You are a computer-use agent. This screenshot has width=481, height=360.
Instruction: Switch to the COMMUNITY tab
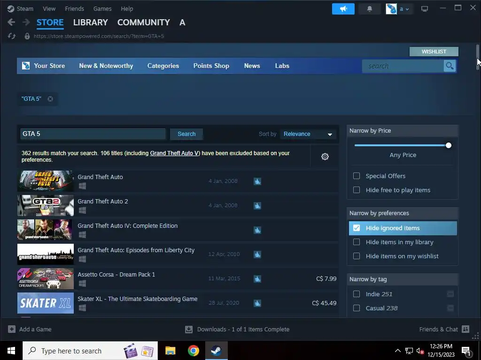tap(144, 22)
